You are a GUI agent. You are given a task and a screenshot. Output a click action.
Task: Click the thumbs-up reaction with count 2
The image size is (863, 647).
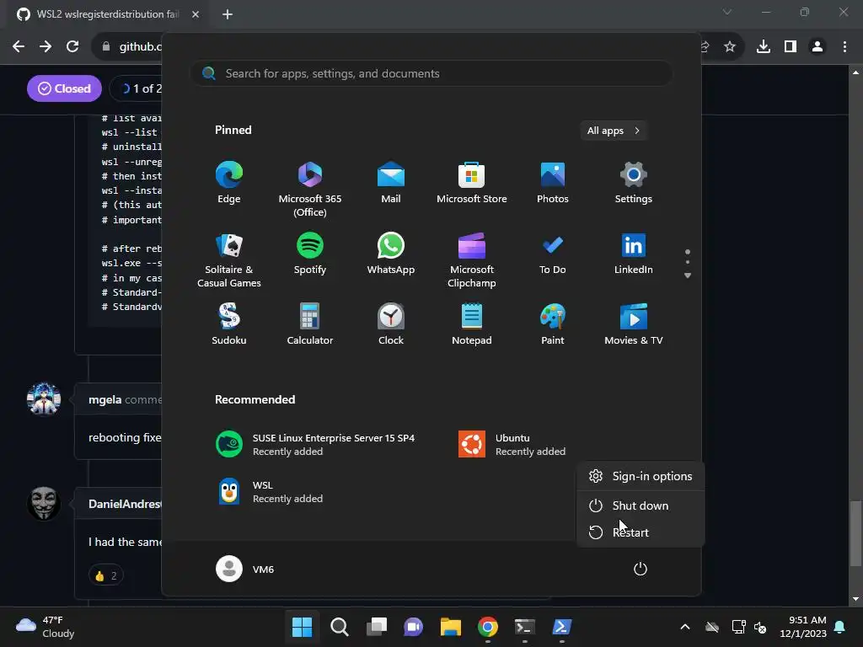coord(105,575)
